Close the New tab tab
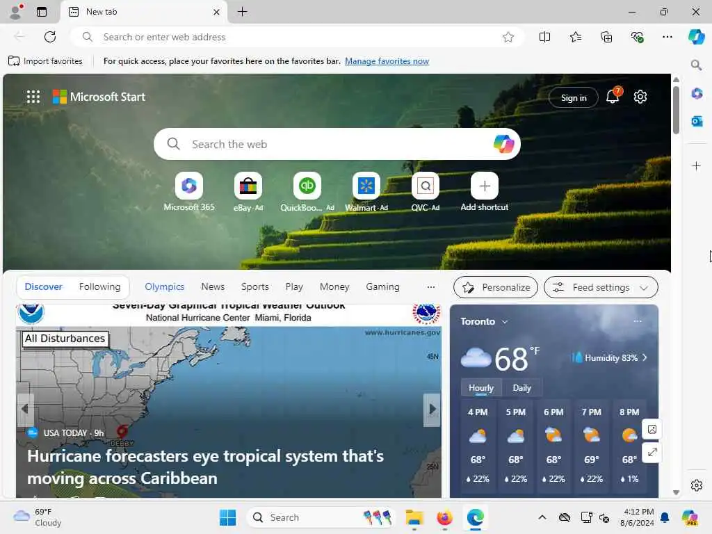Viewport: 712px width, 534px height. click(217, 13)
